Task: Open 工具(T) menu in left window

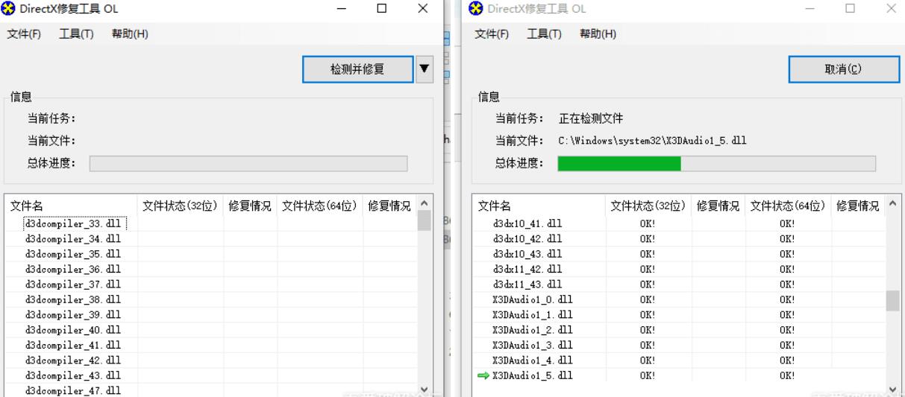Action: (x=76, y=34)
